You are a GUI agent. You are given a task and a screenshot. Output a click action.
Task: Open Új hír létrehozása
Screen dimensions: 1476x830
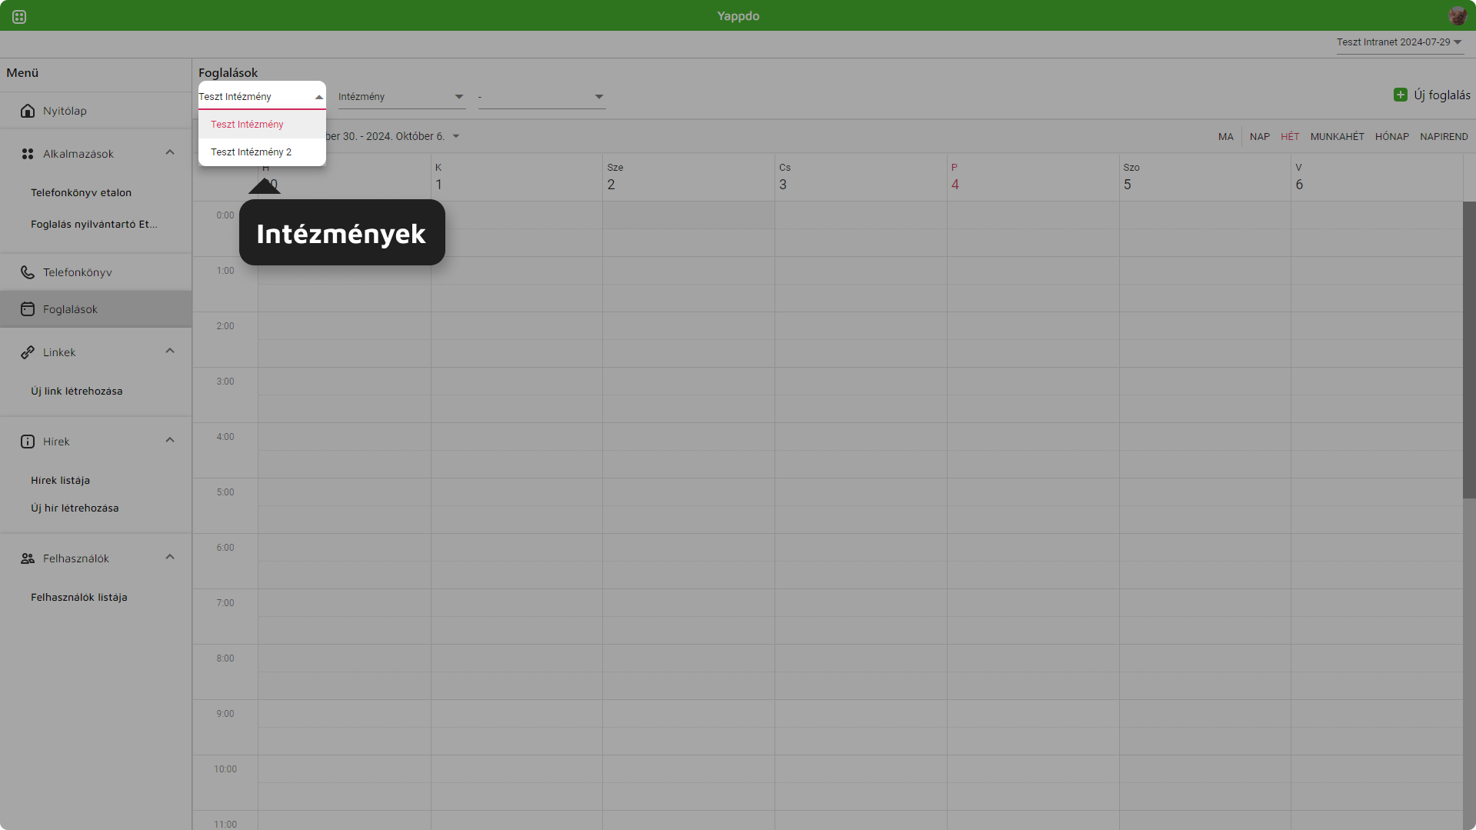click(x=75, y=508)
